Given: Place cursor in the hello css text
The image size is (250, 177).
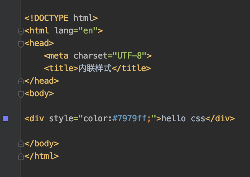Looking at the screenshot, I should point(183,118).
